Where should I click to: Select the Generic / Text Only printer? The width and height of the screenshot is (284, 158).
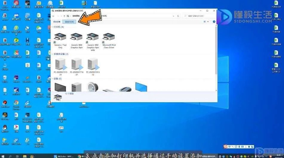[x=60, y=40]
